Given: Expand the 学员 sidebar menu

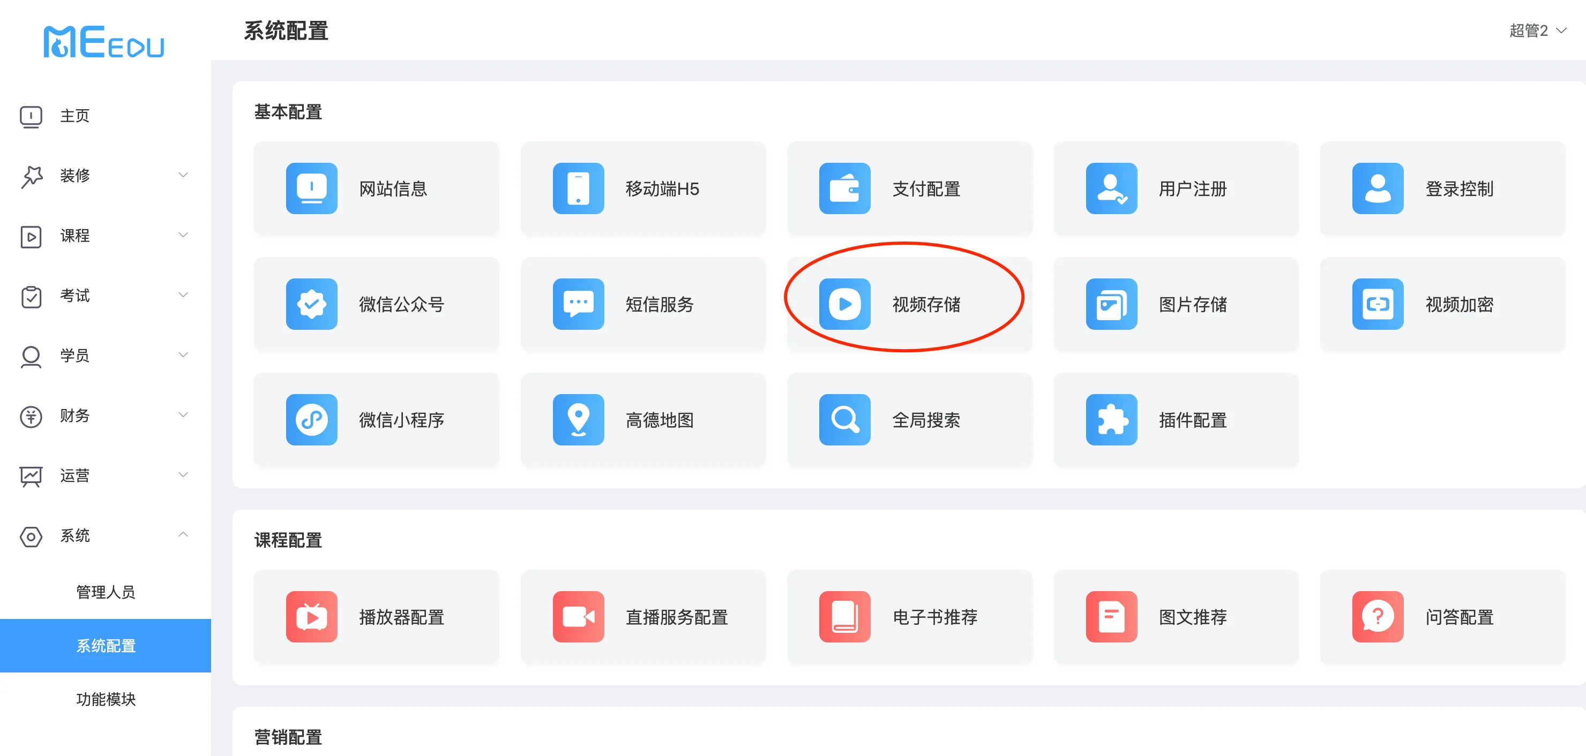Looking at the screenshot, I should click(105, 356).
